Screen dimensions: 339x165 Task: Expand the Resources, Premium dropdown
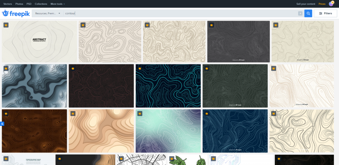[x=48, y=13]
